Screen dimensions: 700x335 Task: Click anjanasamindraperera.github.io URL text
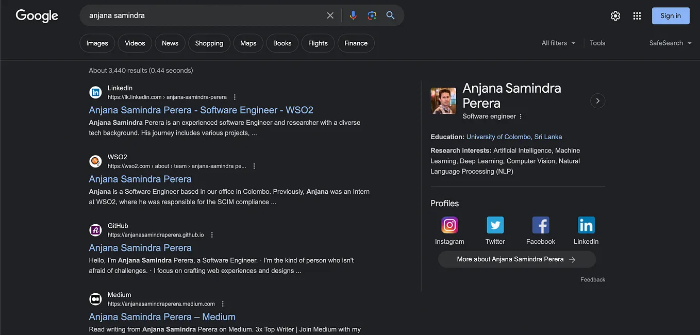(156, 235)
